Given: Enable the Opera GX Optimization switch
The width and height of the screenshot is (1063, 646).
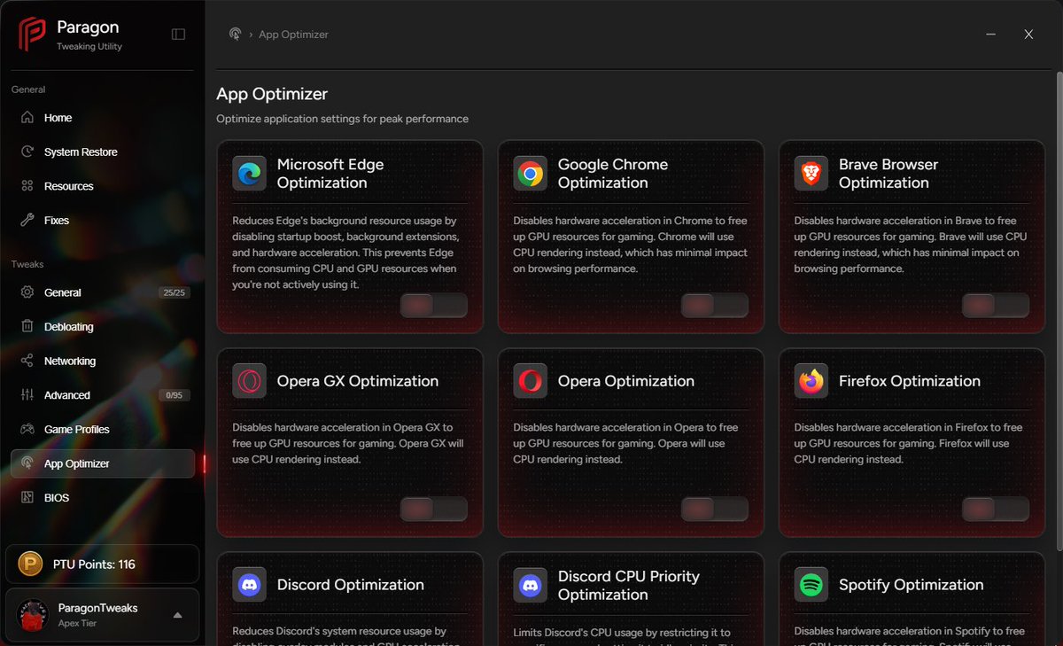Looking at the screenshot, I should coord(433,509).
